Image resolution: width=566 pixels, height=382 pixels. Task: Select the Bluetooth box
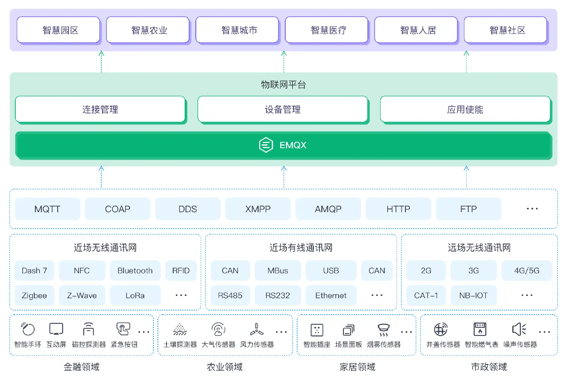[x=135, y=271]
